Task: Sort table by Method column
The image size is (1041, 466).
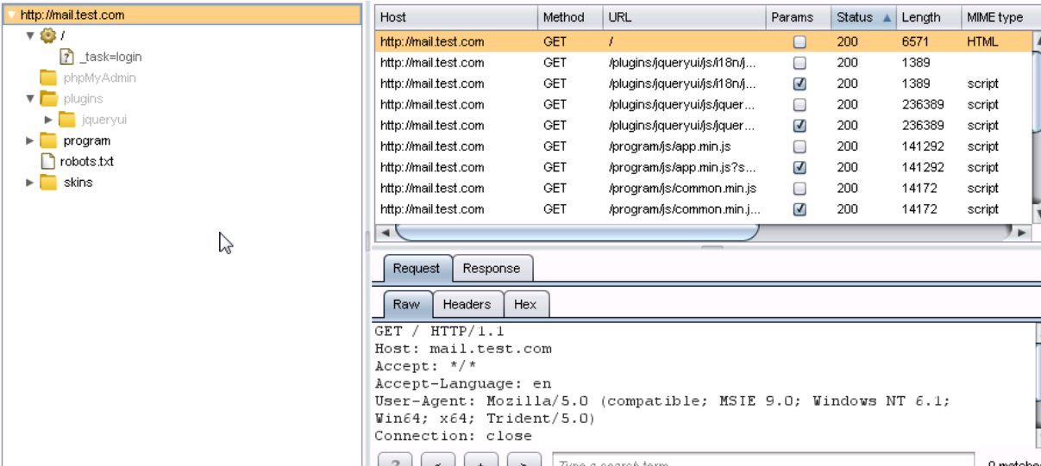Action: point(570,17)
